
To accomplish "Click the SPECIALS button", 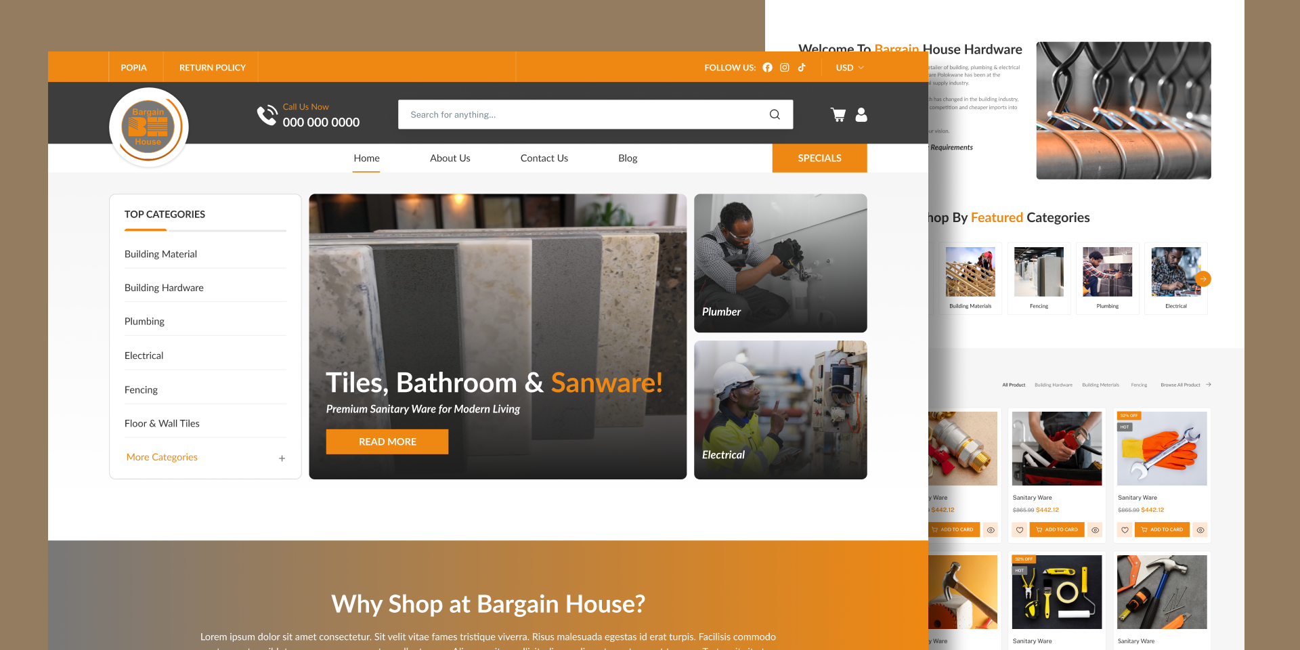I will point(820,158).
